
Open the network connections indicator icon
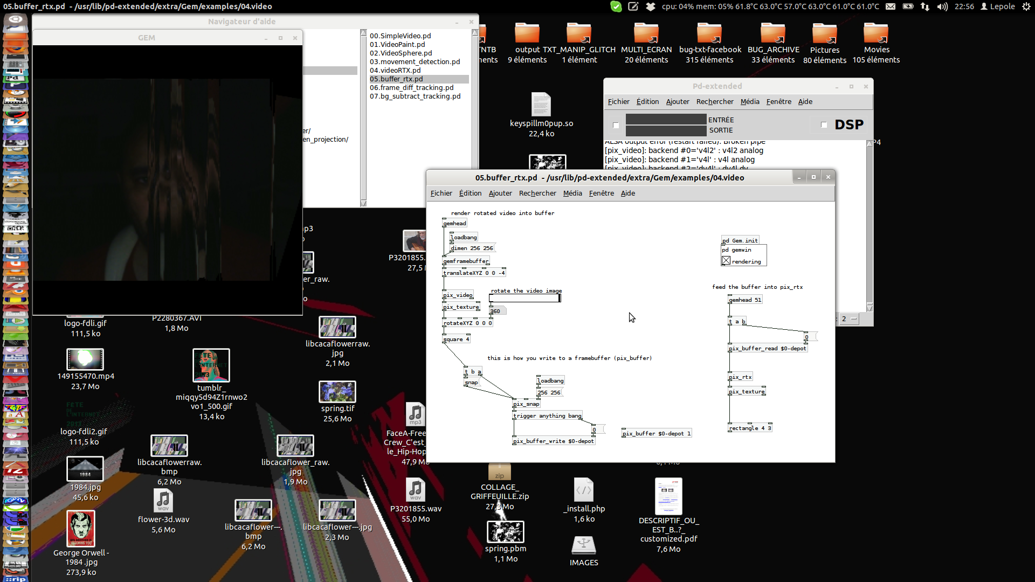pos(925,6)
